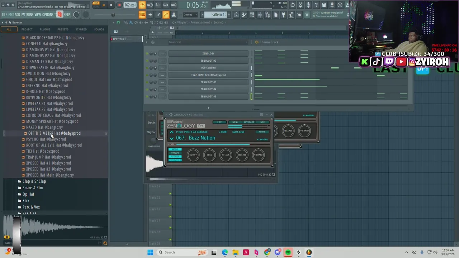Expand the Kick folder
The image size is (459, 258).
(x=26, y=201)
